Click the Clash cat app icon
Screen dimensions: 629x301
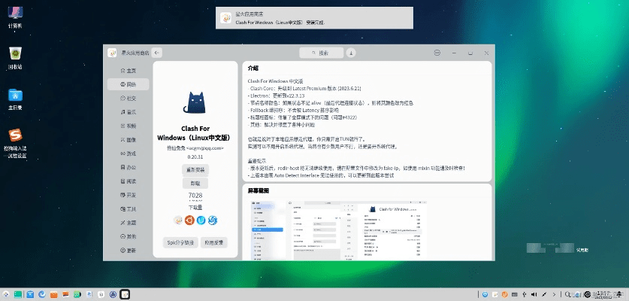pos(195,102)
